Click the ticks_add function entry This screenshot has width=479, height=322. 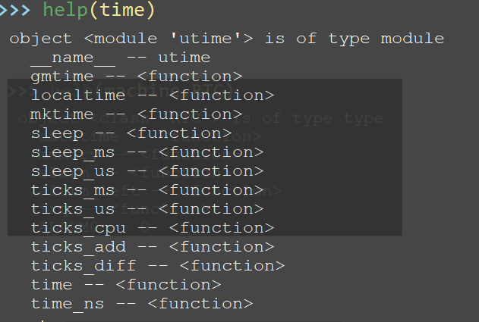(153, 247)
